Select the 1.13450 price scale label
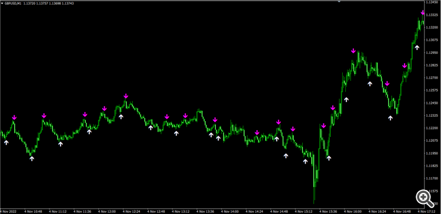The width and height of the screenshot is (441, 214). click(432, 2)
